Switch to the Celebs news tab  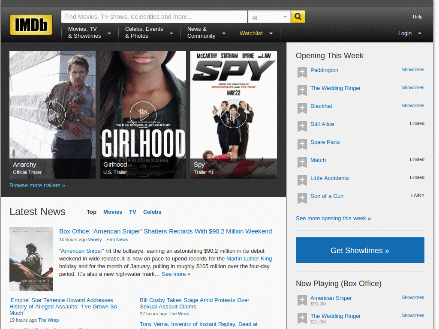point(152,212)
